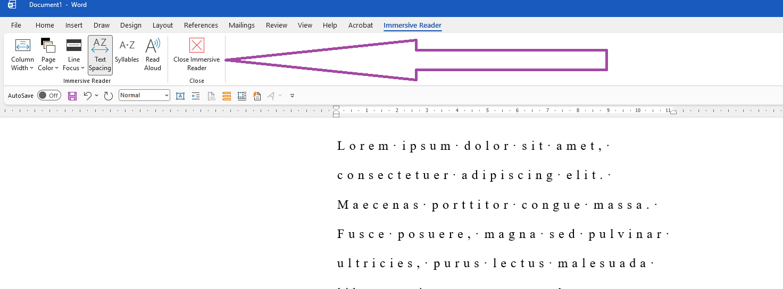Screen dimensions: 783x289
Task: Select the Immersive Reader tab
Action: tap(413, 25)
